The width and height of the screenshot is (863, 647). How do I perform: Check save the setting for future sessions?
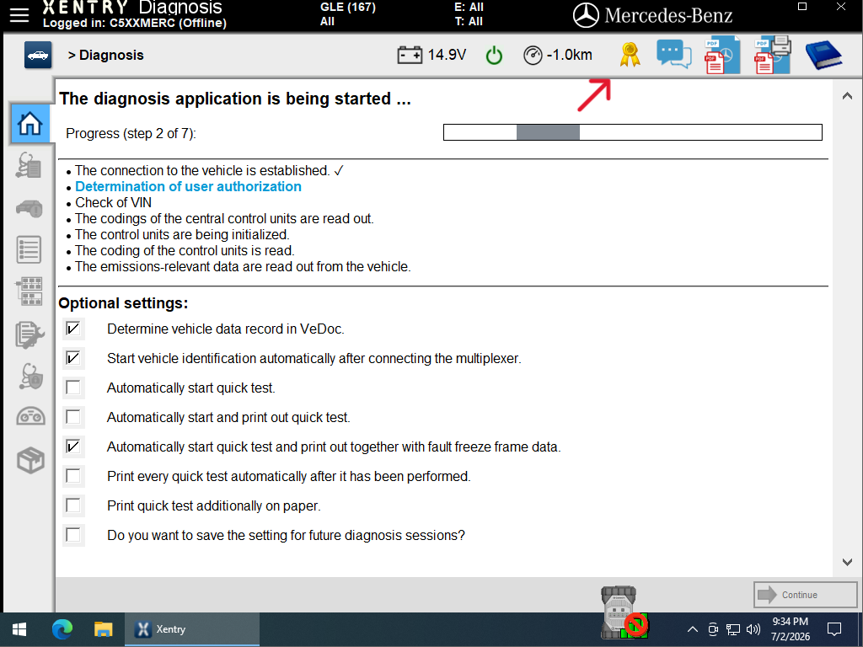pos(73,535)
